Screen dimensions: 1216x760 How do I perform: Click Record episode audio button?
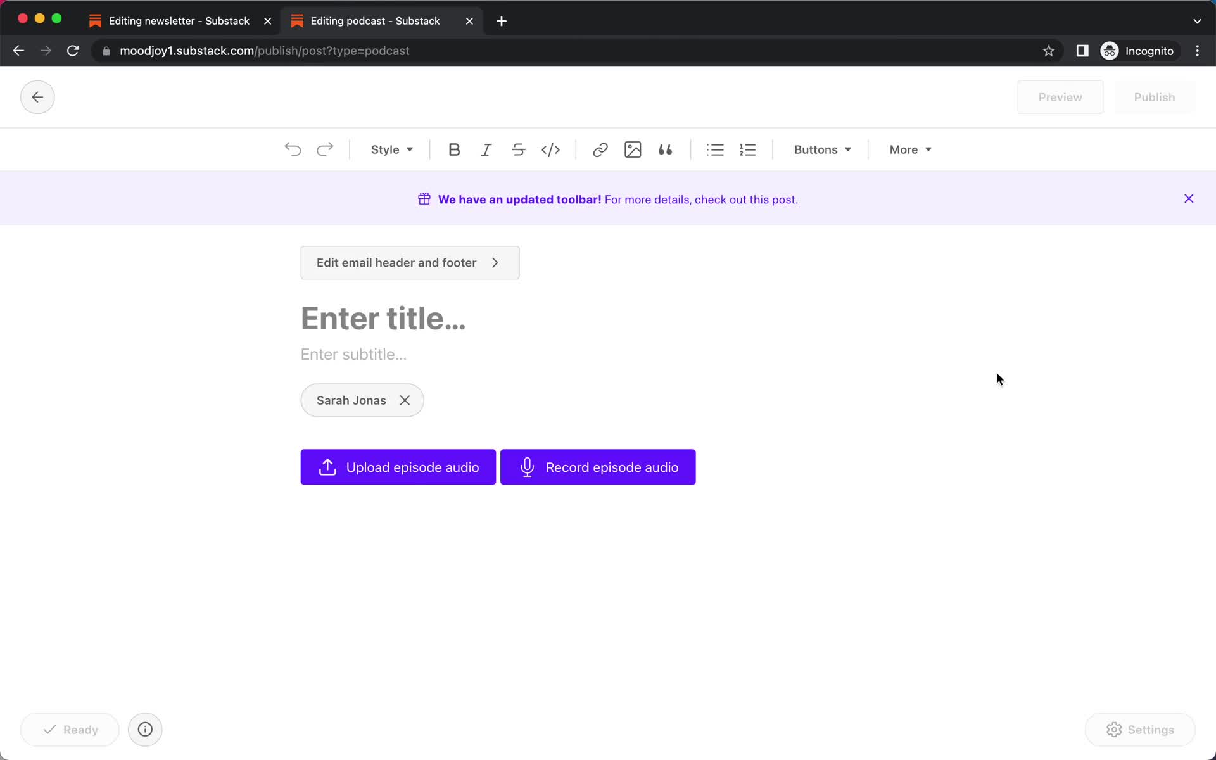coord(597,467)
